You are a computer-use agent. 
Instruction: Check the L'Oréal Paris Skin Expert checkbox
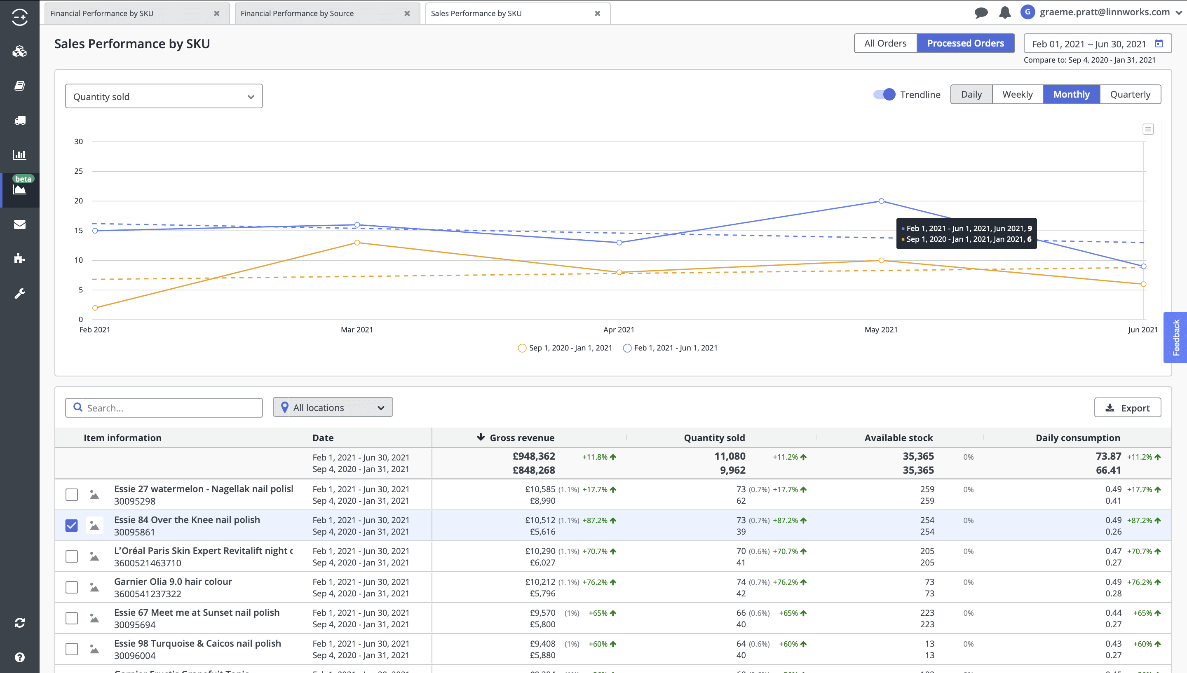point(72,556)
